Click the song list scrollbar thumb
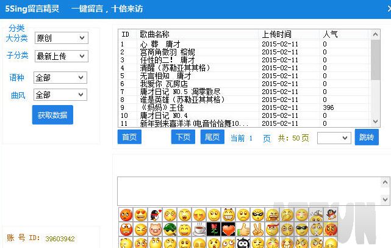 (375, 60)
